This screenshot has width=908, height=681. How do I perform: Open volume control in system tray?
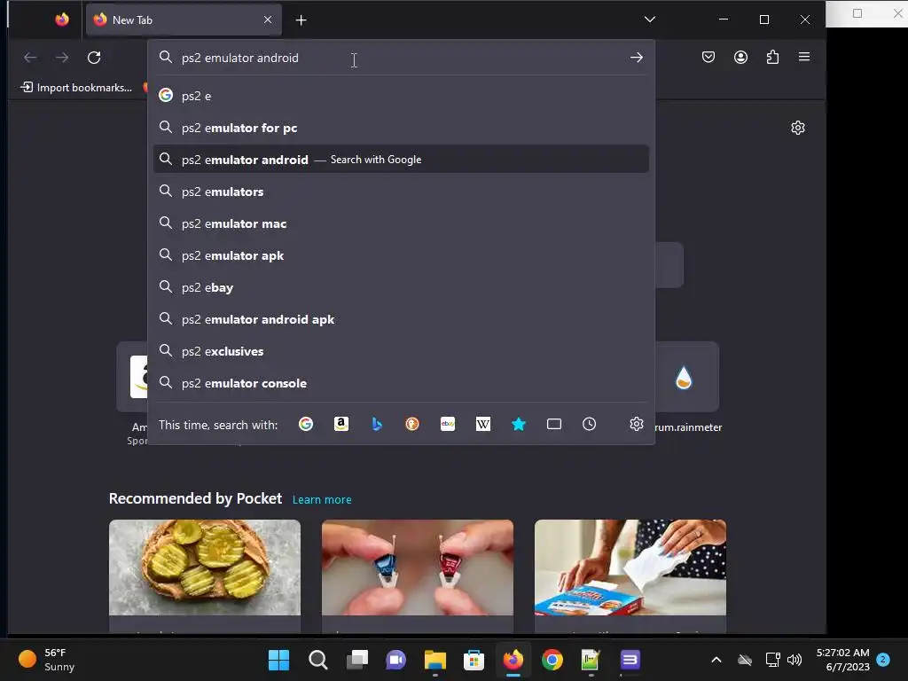pos(794,660)
